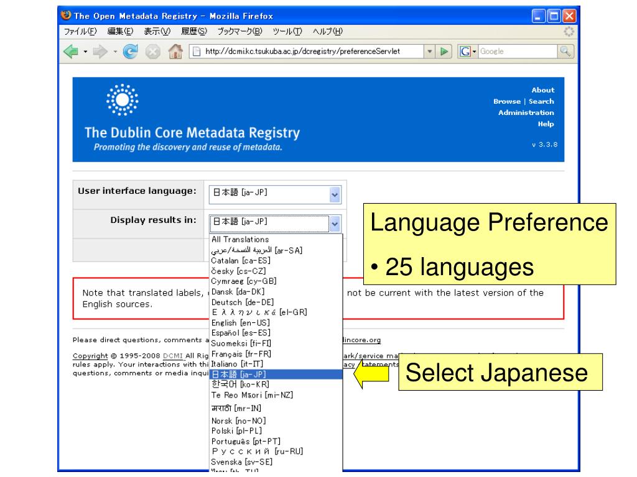This screenshot has height=477, width=637.
Task: Click in the Google search box
Action: point(518,52)
